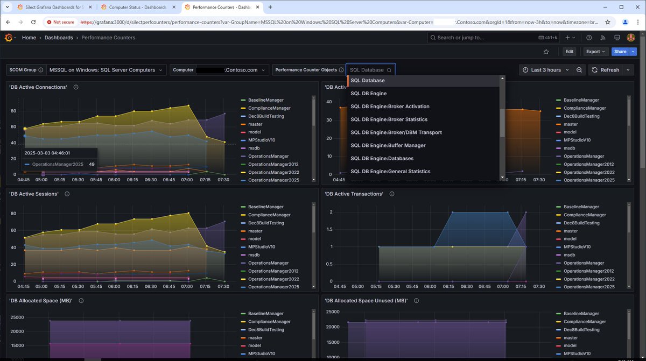Open the news RSS feed icon
The height and width of the screenshot is (361, 646).
pos(603,38)
